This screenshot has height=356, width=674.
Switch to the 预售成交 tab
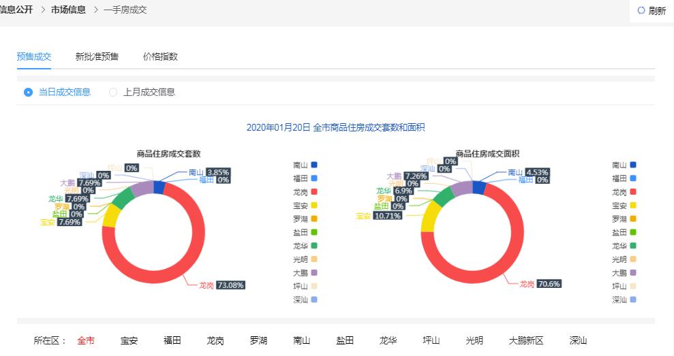(34, 56)
